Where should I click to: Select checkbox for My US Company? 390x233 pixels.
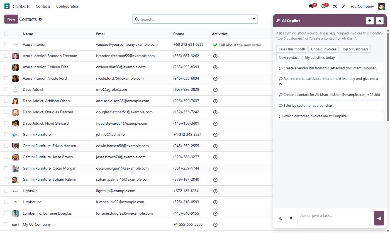click(x=6, y=224)
